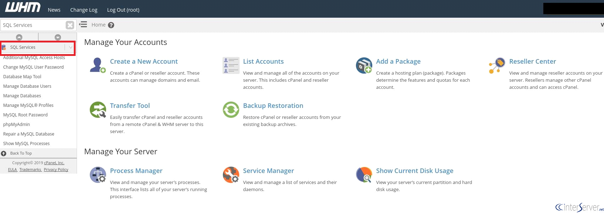
Task: Open the List Accounts link
Action: (x=263, y=62)
